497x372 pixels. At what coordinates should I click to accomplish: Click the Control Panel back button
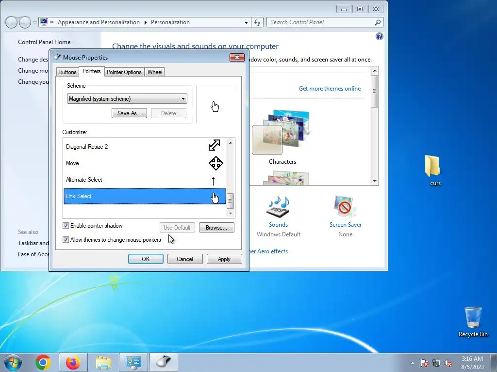11,22
